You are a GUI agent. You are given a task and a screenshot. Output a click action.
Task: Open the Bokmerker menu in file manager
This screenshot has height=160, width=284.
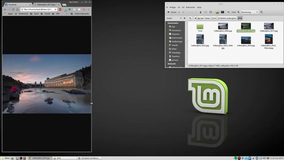pyautogui.click(x=190, y=8)
